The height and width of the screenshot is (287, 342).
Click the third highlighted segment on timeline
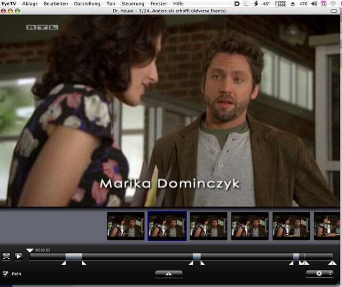296,257
